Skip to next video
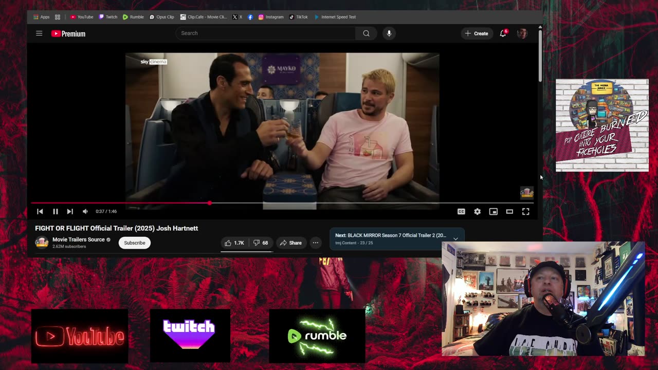658x370 pixels. (70, 211)
